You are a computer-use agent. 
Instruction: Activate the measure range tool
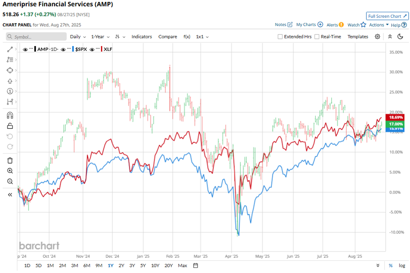click(x=10, y=102)
